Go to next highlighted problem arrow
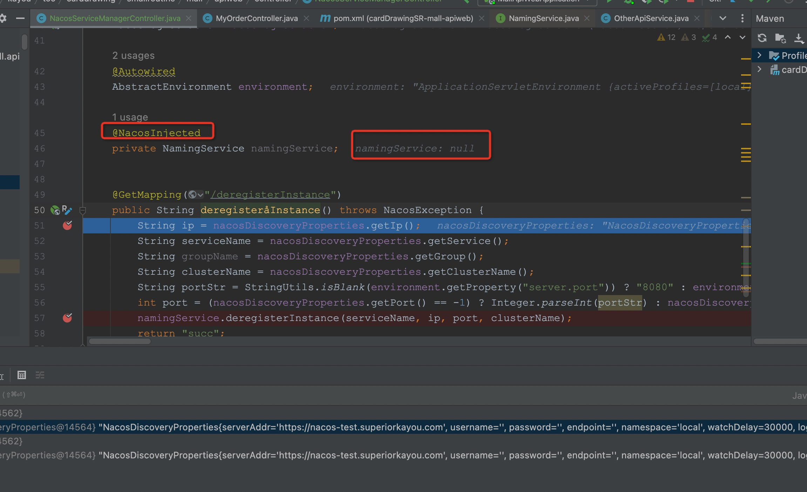 coord(742,37)
